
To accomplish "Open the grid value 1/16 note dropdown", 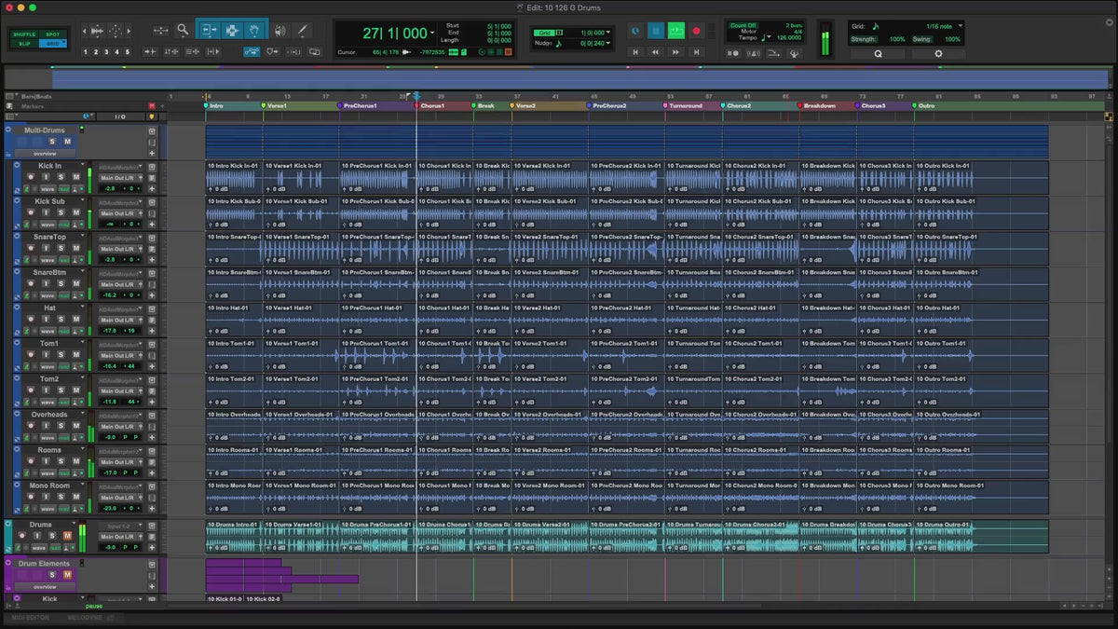I will [x=961, y=26].
